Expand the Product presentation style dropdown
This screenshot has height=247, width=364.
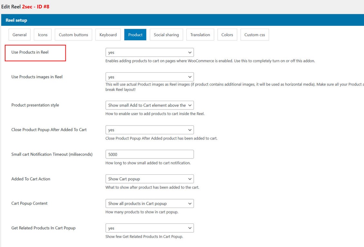[150, 105]
